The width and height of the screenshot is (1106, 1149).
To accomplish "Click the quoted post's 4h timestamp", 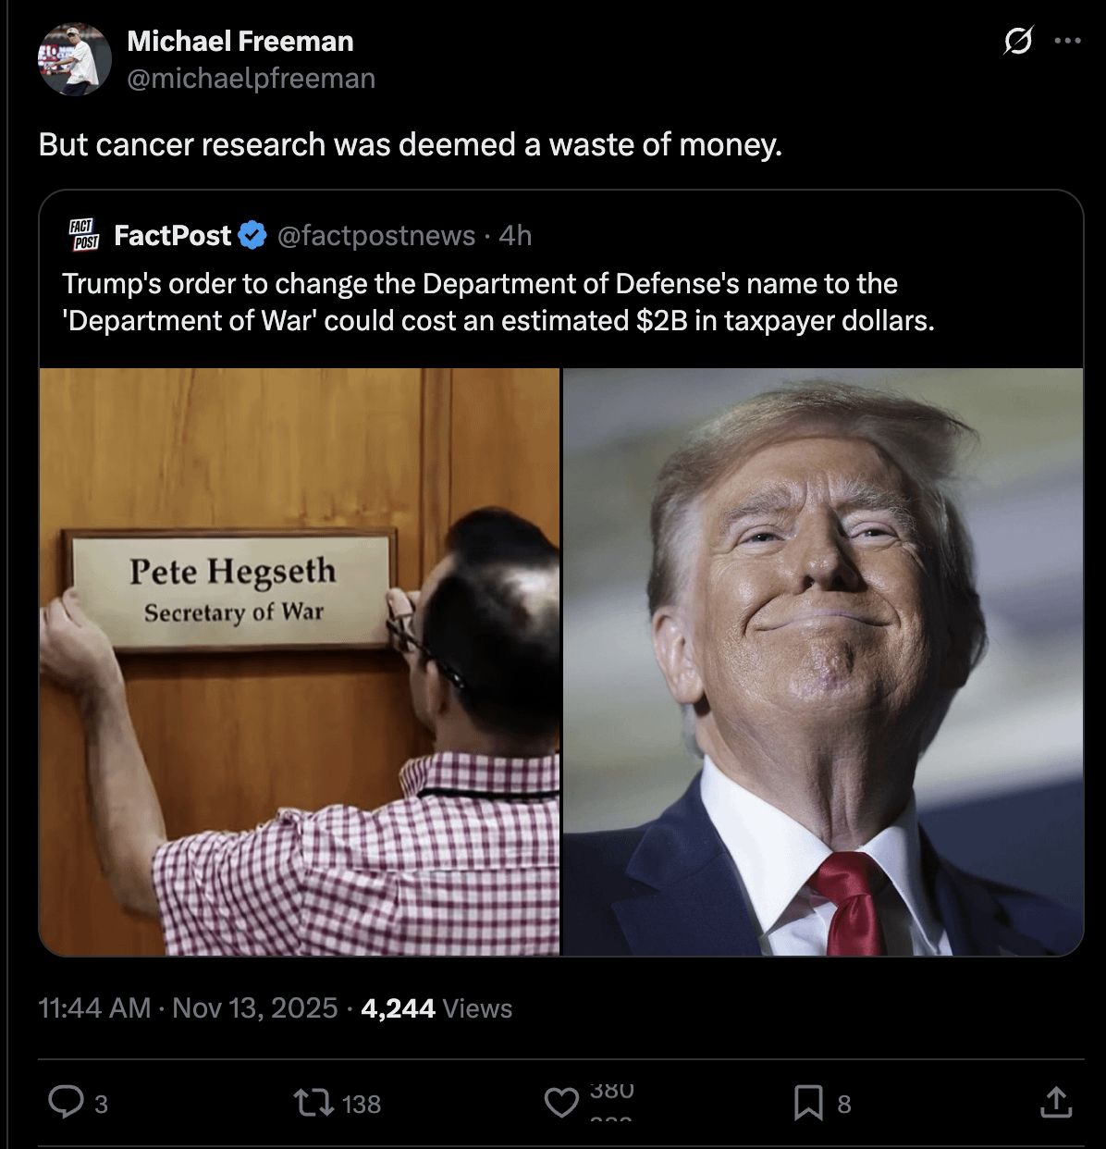I will point(515,236).
